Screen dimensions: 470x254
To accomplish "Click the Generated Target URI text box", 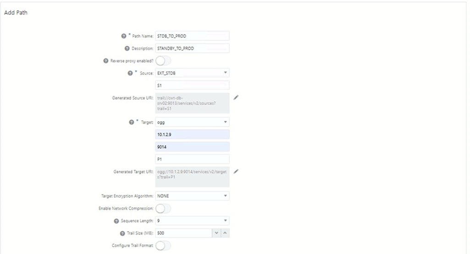I will pos(192,177).
